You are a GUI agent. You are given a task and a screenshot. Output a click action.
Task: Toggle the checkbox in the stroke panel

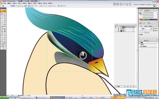140,35
